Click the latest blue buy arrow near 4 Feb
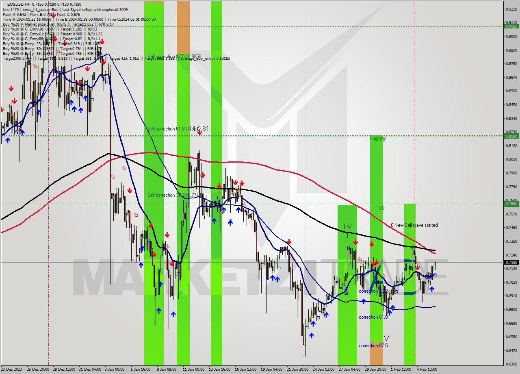Image resolution: width=520 pixels, height=374 pixels. coord(431,289)
